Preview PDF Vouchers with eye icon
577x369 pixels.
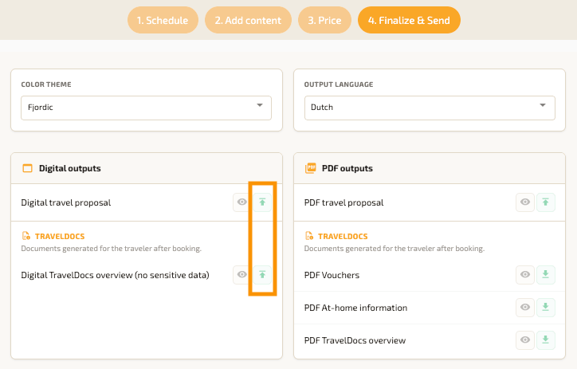(x=525, y=275)
